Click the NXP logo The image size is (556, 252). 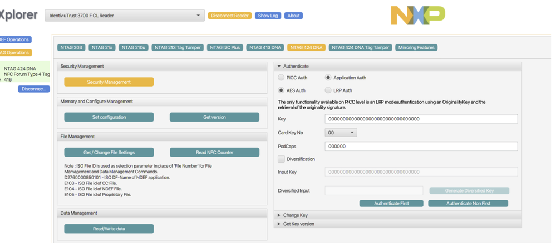418,16
